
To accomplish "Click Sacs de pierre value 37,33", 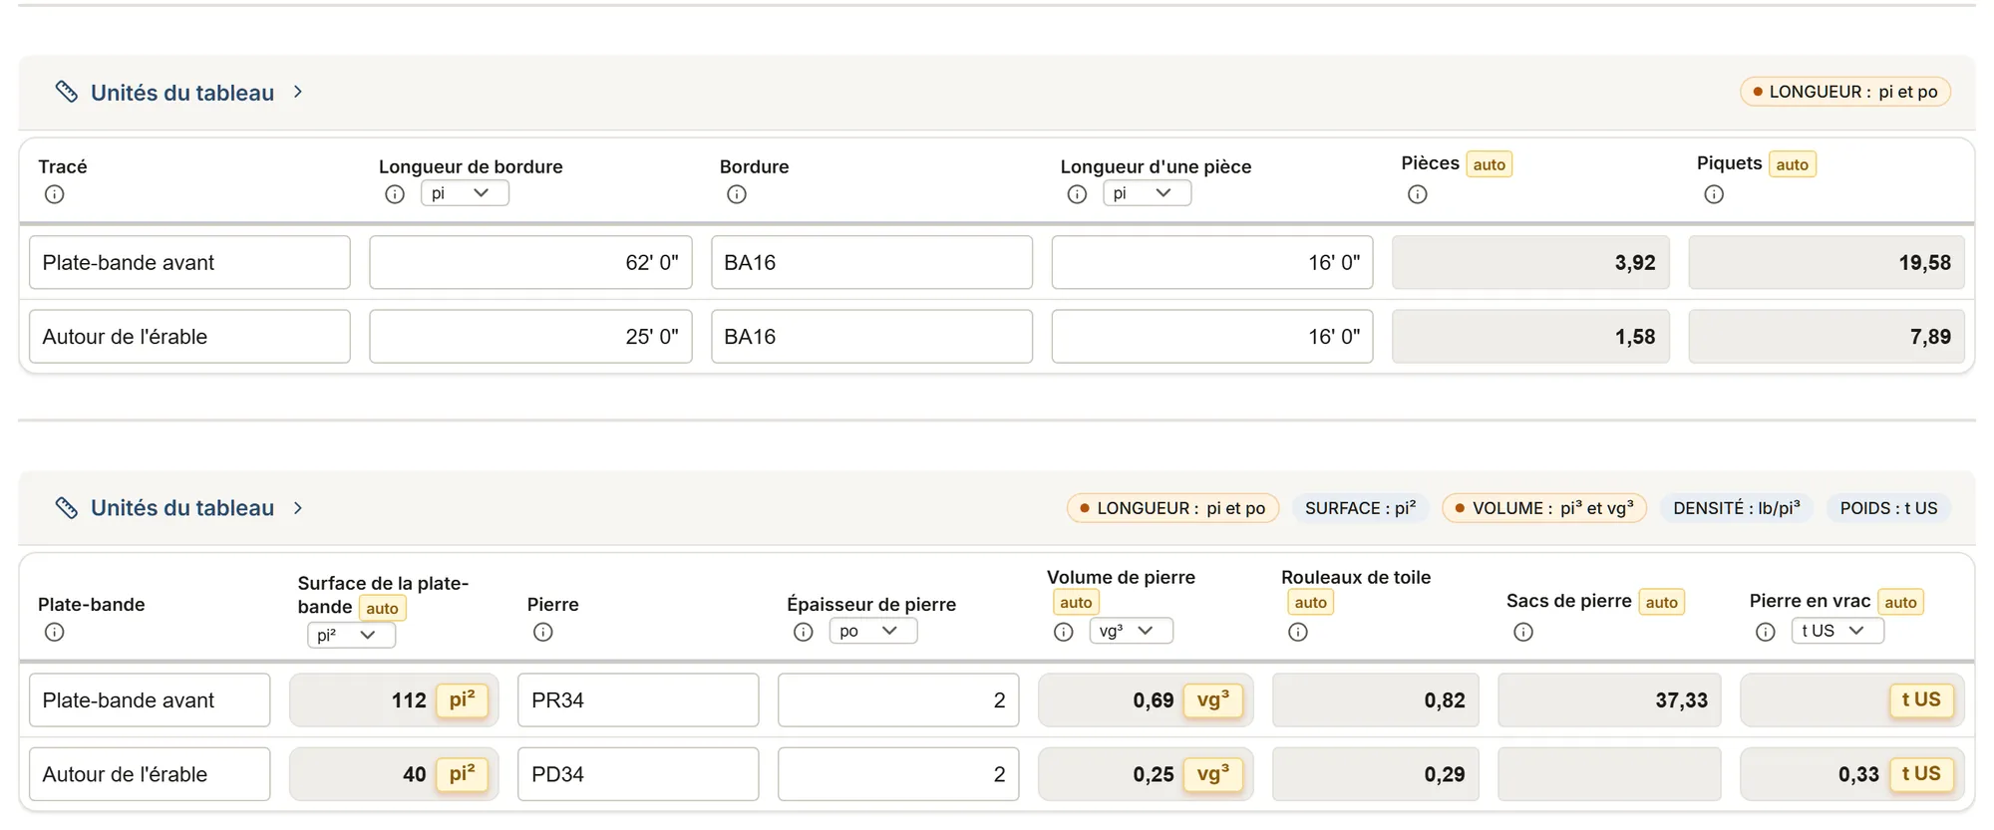I will click(1609, 700).
